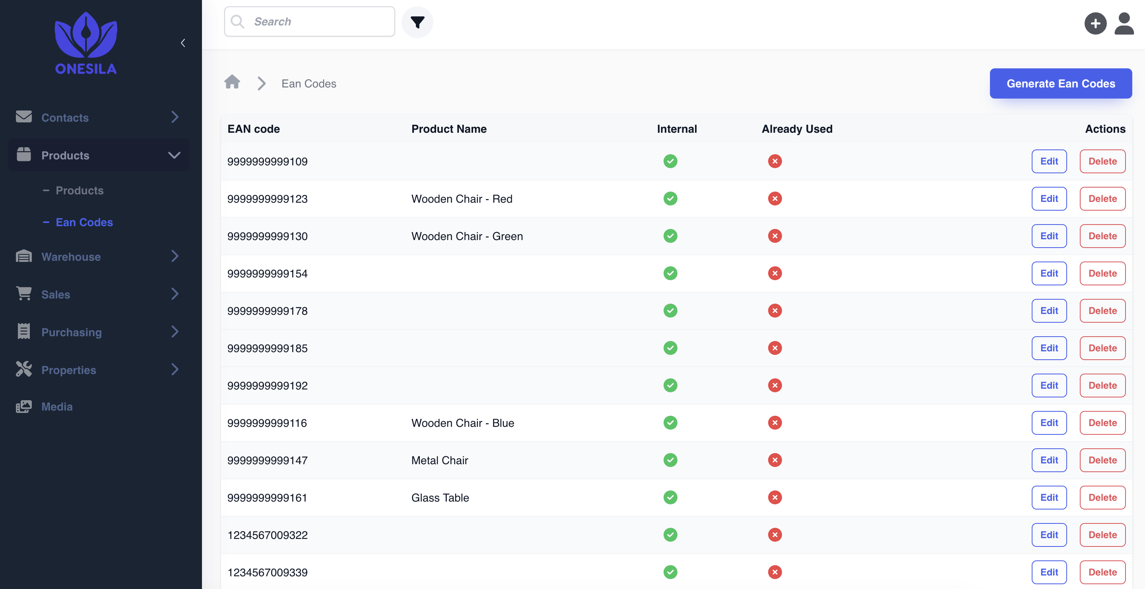Click Internal check icon for 9999999999123
Screen dimensions: 1145x589
coord(670,199)
